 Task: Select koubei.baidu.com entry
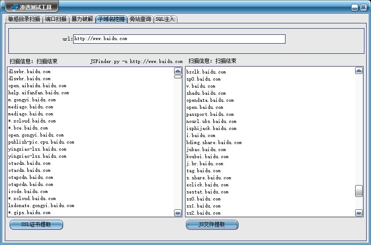click(207, 157)
